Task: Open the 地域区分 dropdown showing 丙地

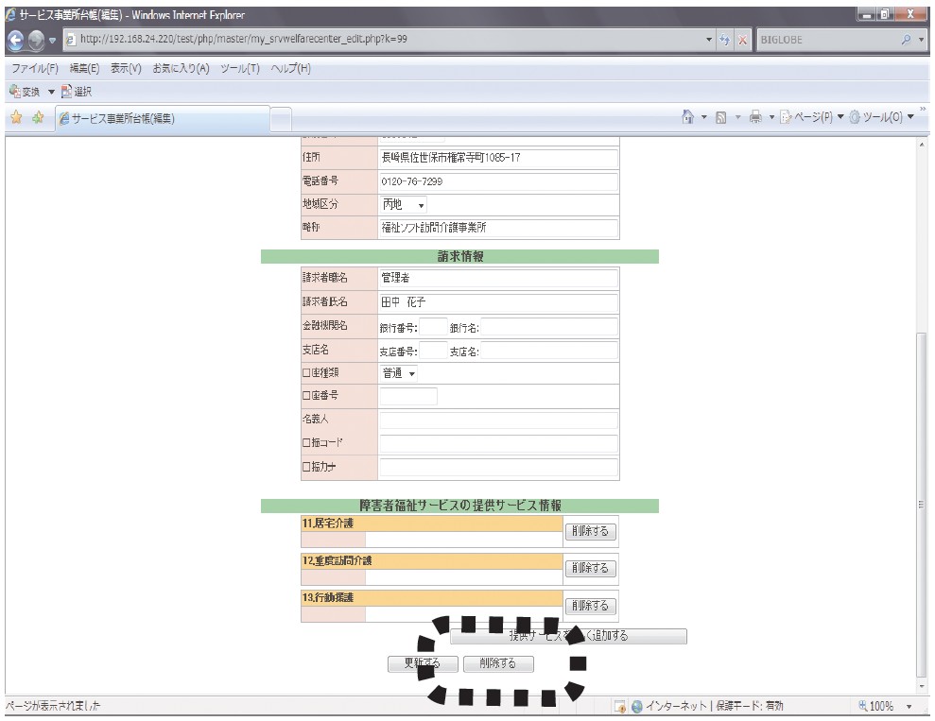Action: pos(403,204)
